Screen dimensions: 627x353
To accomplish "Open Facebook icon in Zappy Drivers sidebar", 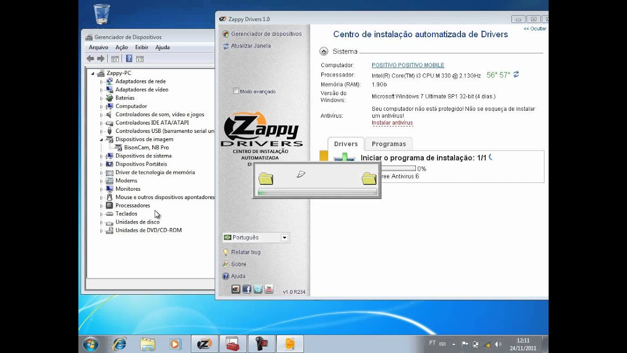I will (x=247, y=289).
